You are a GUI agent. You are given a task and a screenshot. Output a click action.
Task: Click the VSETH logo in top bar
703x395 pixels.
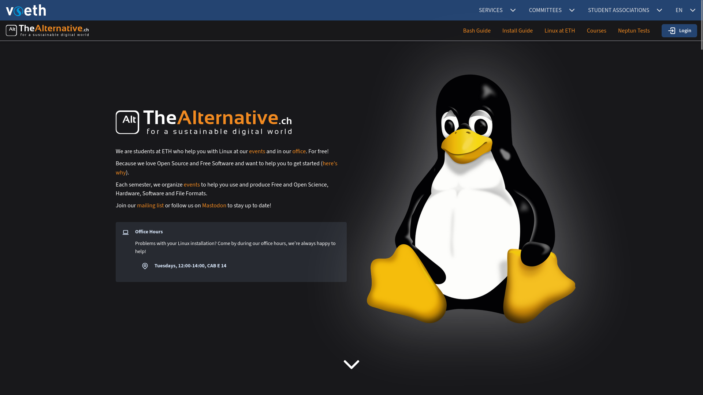26,10
